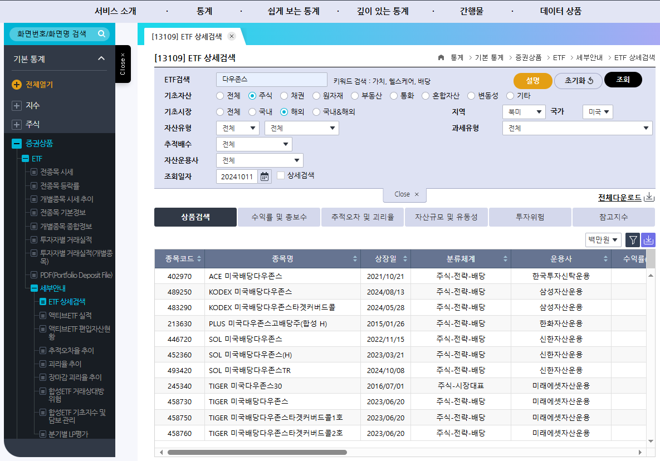Viewport: 660px width, 461px height.
Task: Switch to 수익률 및 총보수 tab
Action: (279, 217)
